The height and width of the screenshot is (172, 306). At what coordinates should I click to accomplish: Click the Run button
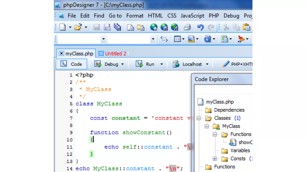(149, 64)
